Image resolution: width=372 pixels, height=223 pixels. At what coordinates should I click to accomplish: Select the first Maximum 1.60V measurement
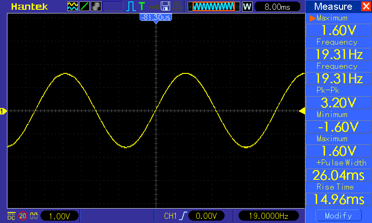(339, 30)
